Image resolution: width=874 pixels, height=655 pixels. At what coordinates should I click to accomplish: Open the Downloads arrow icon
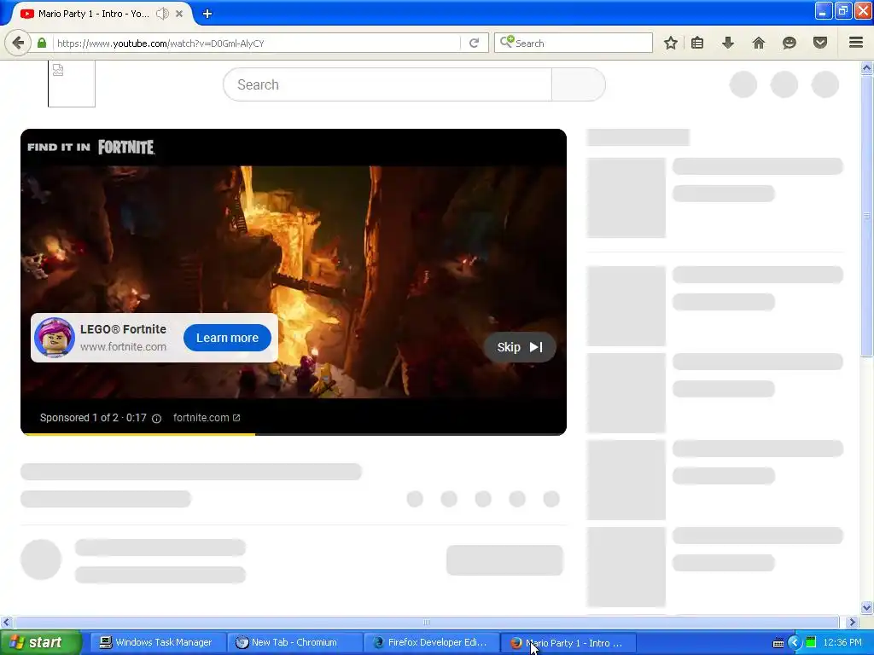click(x=728, y=43)
